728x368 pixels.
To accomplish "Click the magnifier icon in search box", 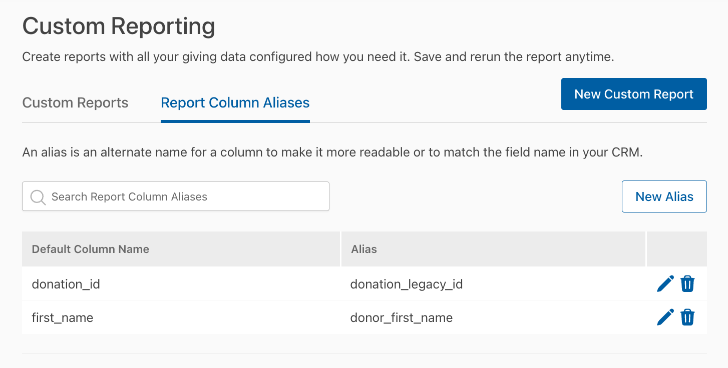I will point(38,197).
